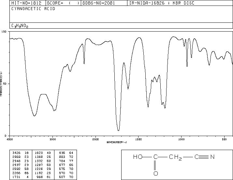
Task: Click transmittance 58 beside peak 2592
Action: (x=26, y=169)
